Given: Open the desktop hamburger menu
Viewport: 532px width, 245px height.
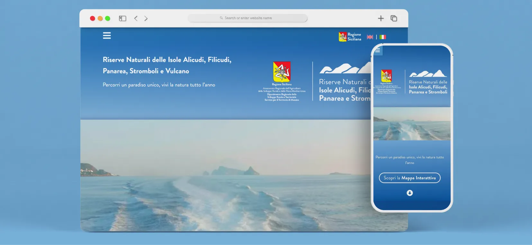Looking at the screenshot, I should click(x=107, y=36).
